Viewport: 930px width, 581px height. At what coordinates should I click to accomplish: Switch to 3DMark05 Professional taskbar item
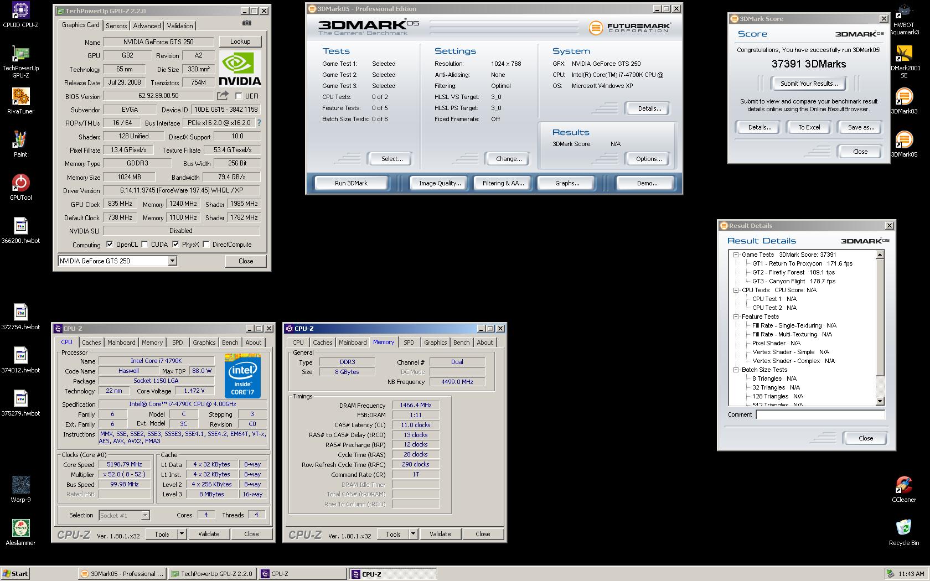click(122, 574)
